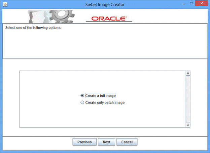
Task: Proceed with the Next button
Action: coord(106,142)
